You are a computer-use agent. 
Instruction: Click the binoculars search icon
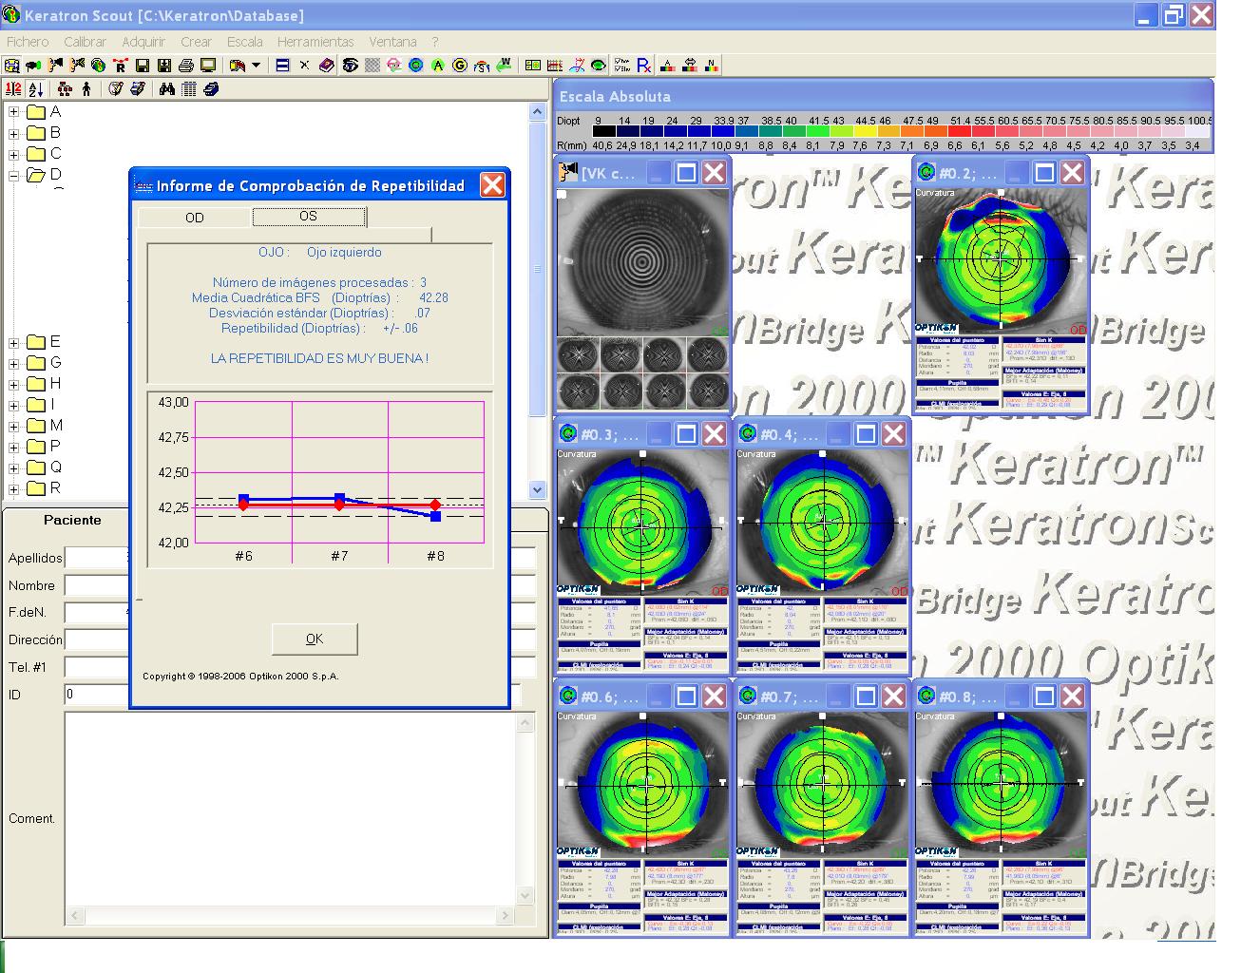coord(167,89)
